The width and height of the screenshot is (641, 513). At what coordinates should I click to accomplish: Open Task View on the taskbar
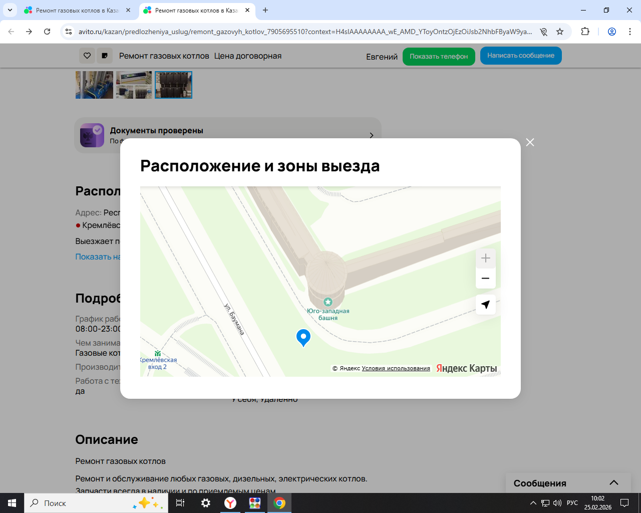[x=180, y=503]
